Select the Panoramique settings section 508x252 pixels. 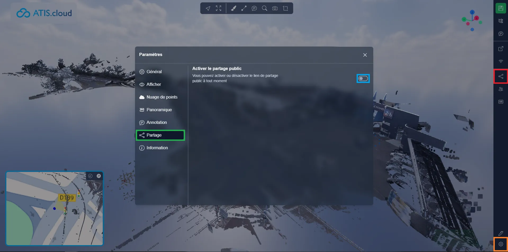[x=159, y=110]
